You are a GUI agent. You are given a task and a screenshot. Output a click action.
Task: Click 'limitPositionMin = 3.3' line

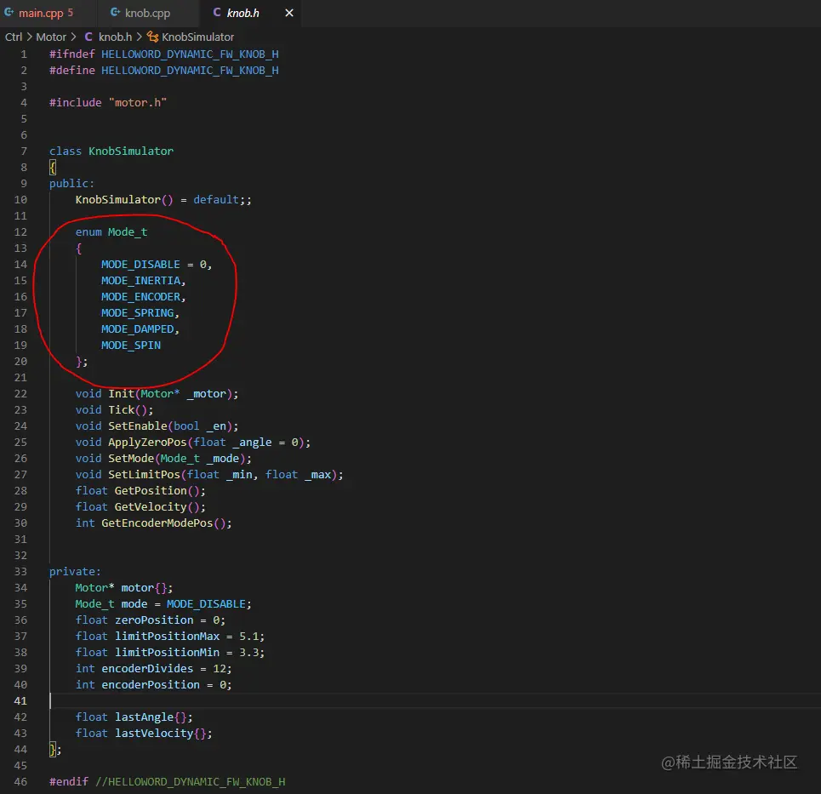[170, 653]
